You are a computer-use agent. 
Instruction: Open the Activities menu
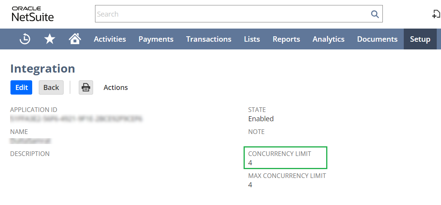[x=110, y=39]
